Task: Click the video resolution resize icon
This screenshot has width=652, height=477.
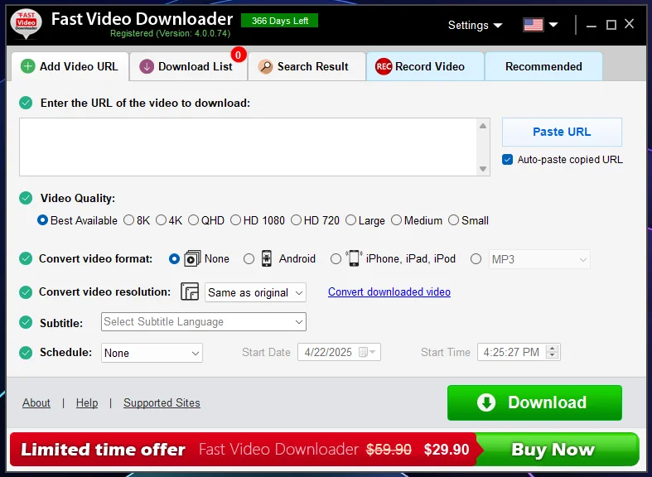Action: click(x=190, y=291)
